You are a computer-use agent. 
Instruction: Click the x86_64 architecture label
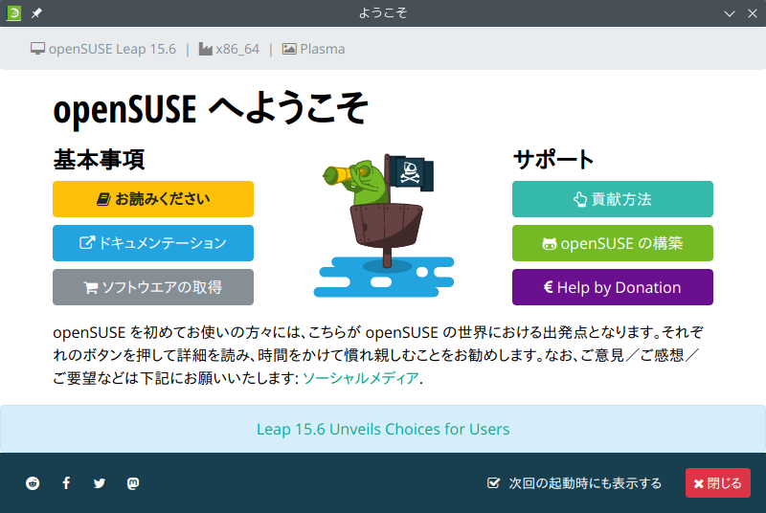click(229, 49)
